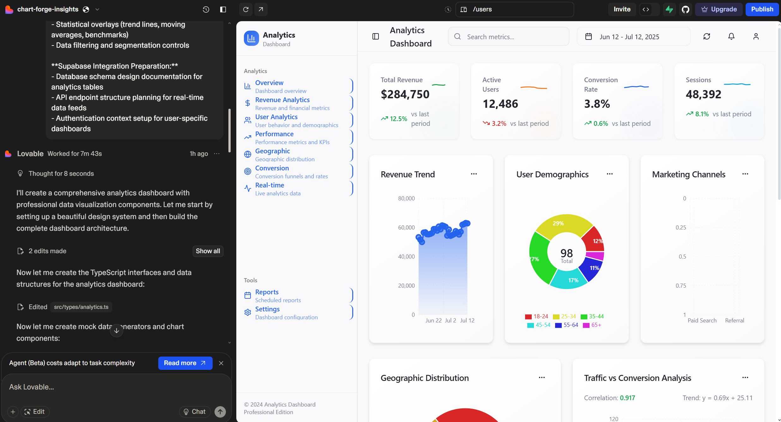Image resolution: width=781 pixels, height=422 pixels.
Task: Open Lovable message options ellipsis
Action: click(x=217, y=154)
